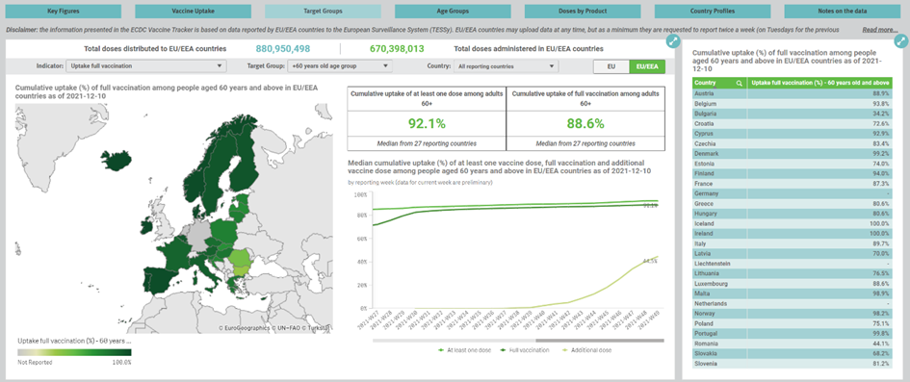The image size is (910, 382).
Task: Click the 88.6% full vaccination figure
Action: coord(586,123)
